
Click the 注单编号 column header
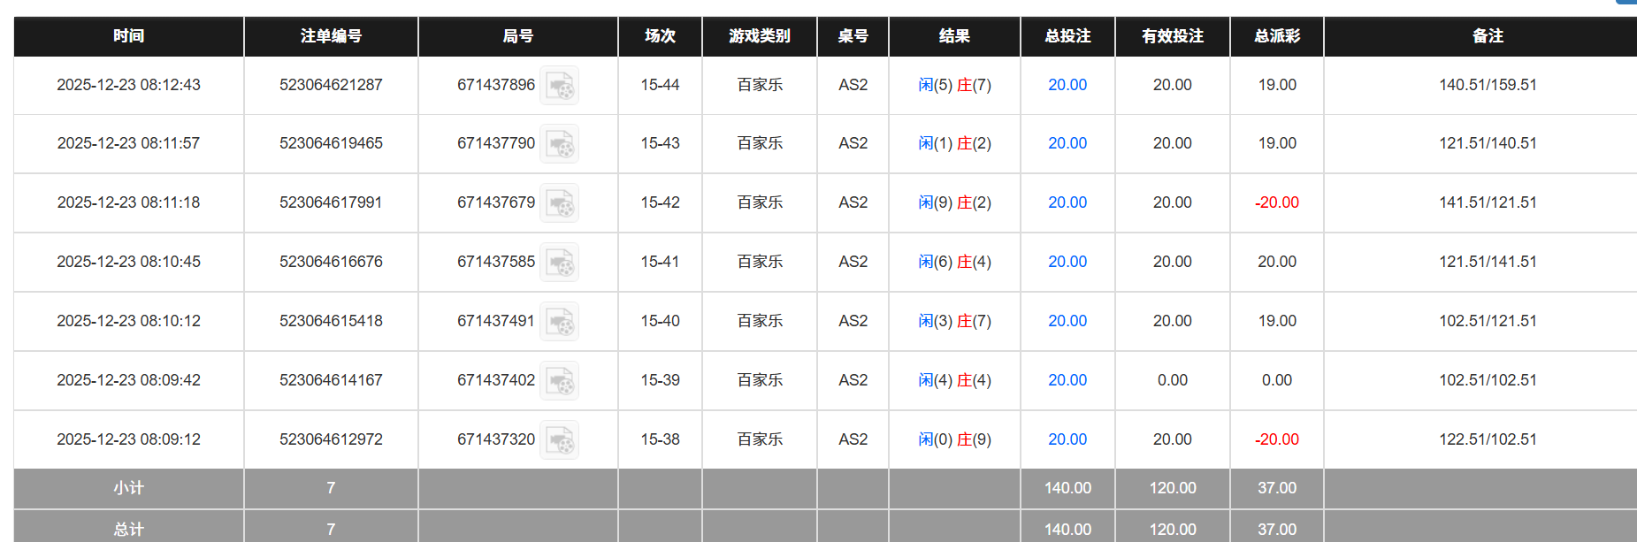coord(331,36)
